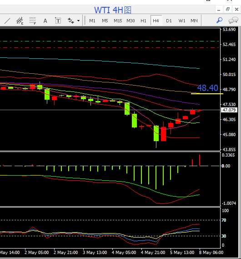Viewport: 241px width, 259px height.
Task: Switch to M5 timeframe
Action: point(105,21)
